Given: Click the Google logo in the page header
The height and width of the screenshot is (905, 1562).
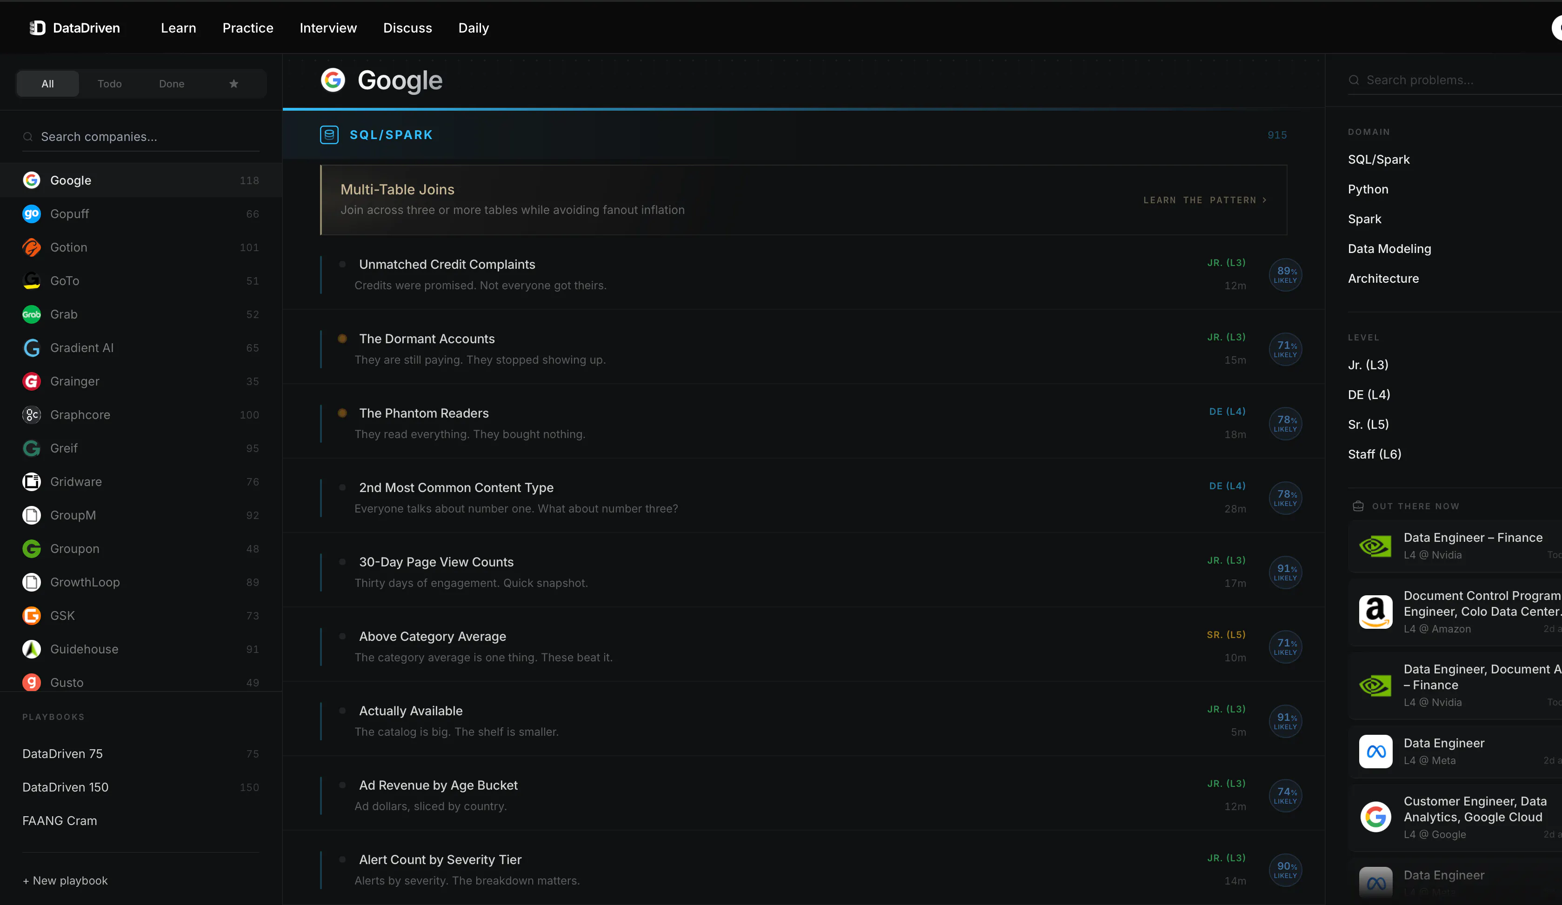Looking at the screenshot, I should coord(333,80).
